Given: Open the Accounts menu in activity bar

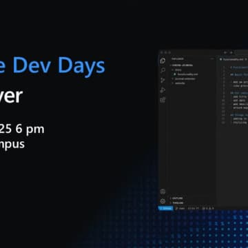Looking at the screenshot, I should [x=163, y=192].
